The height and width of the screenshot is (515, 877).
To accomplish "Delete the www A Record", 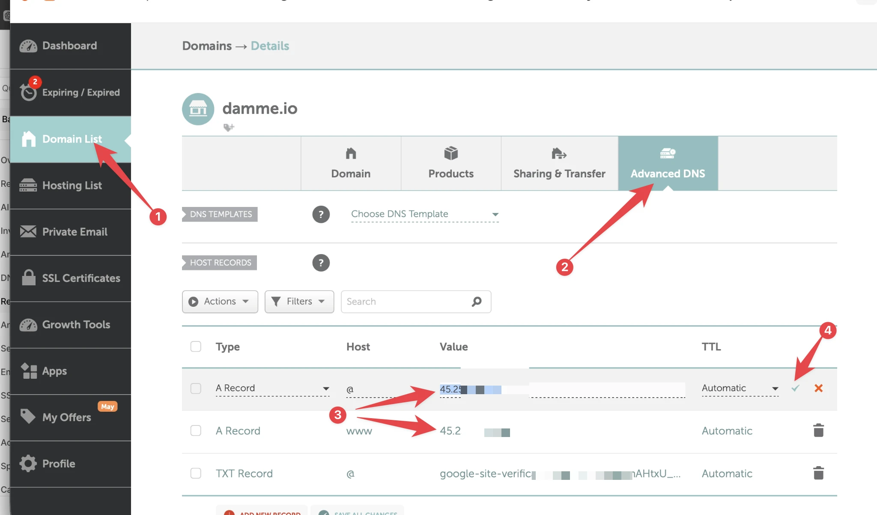I will (x=818, y=430).
